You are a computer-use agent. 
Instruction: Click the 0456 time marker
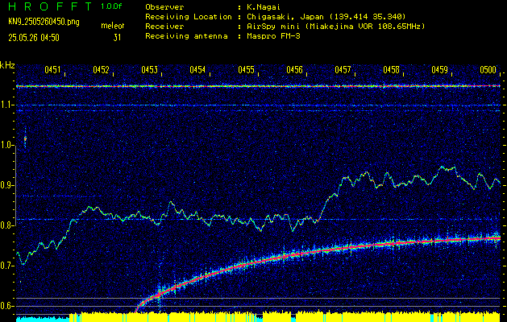tap(294, 69)
